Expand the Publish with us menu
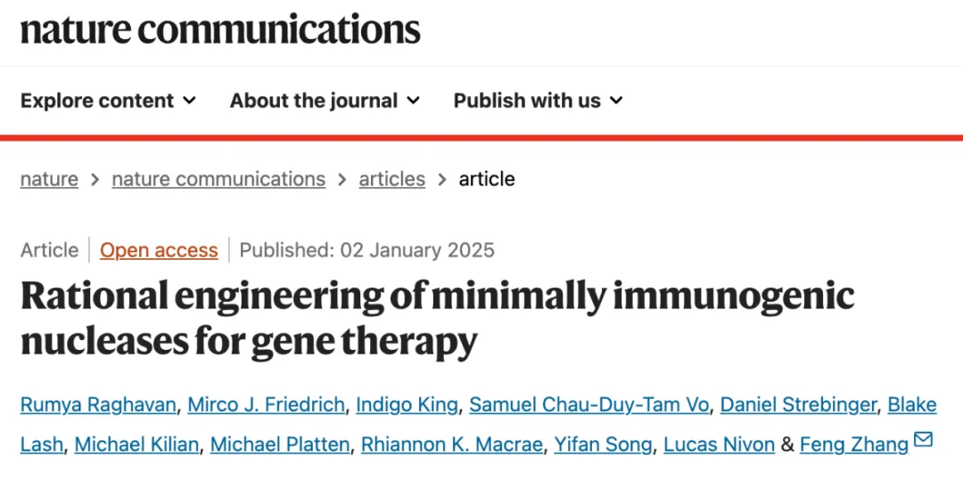Screen dimensions: 963x479 [x=538, y=101]
